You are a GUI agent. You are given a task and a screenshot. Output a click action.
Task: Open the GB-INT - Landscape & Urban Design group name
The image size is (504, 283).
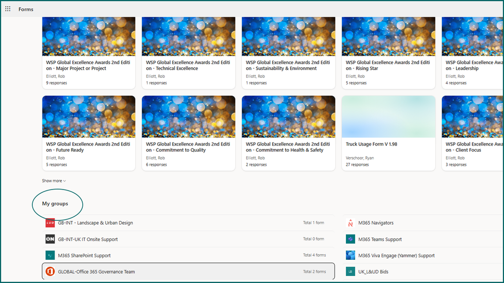(x=95, y=223)
